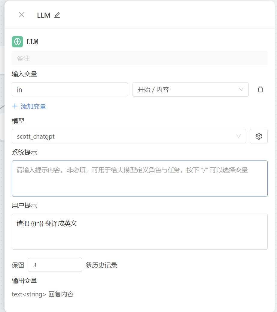Viewport: 277px width, 312px height.
Task: Click the green LLM brain icon
Action: coord(17,42)
